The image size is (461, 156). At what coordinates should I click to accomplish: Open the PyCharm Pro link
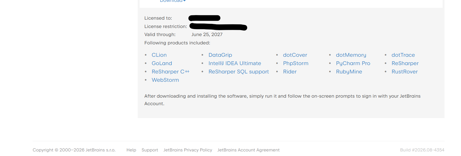pos(353,63)
